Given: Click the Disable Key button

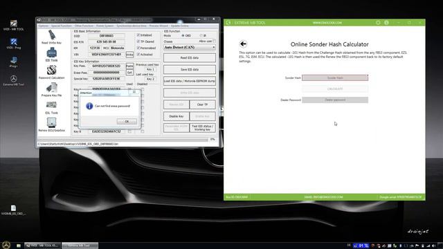Looking at the screenshot, I should pos(177,116).
